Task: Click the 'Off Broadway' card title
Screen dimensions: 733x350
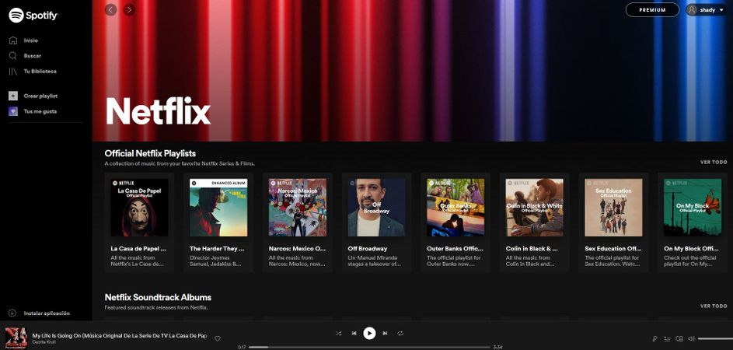Action: click(x=368, y=248)
